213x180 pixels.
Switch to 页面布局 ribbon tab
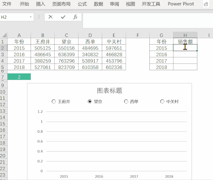(61, 4)
